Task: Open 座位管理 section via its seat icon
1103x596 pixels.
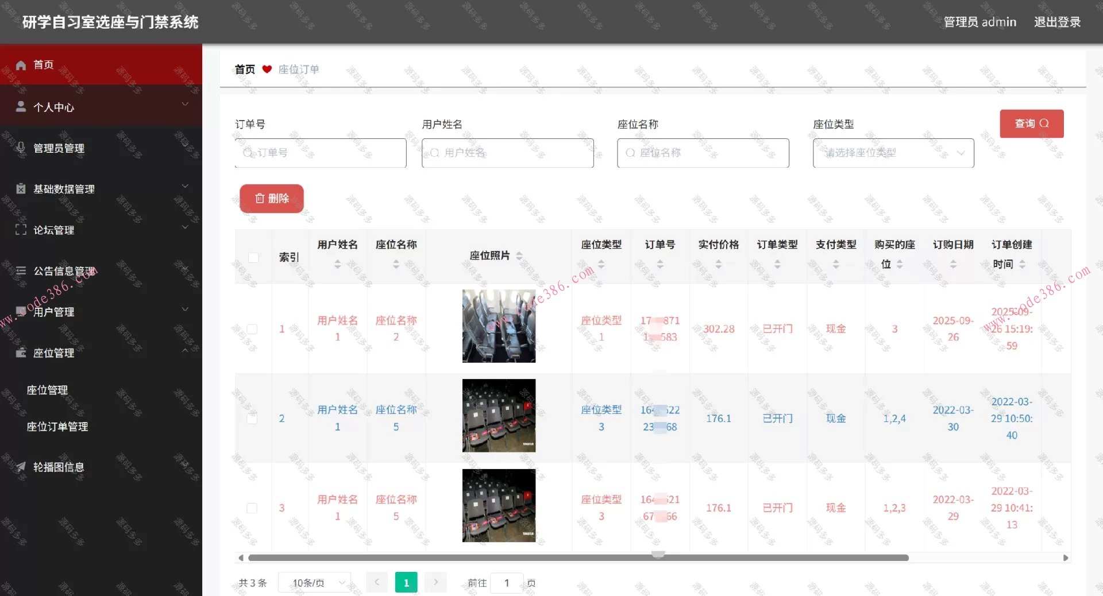Action: point(21,353)
